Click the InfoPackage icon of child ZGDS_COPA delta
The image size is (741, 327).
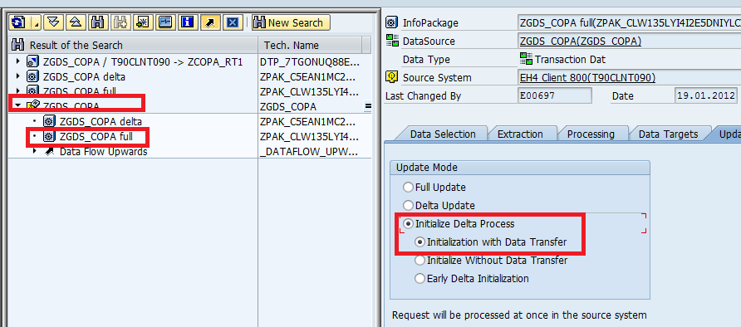49,122
